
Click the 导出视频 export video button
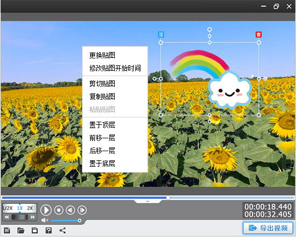pyautogui.click(x=268, y=228)
